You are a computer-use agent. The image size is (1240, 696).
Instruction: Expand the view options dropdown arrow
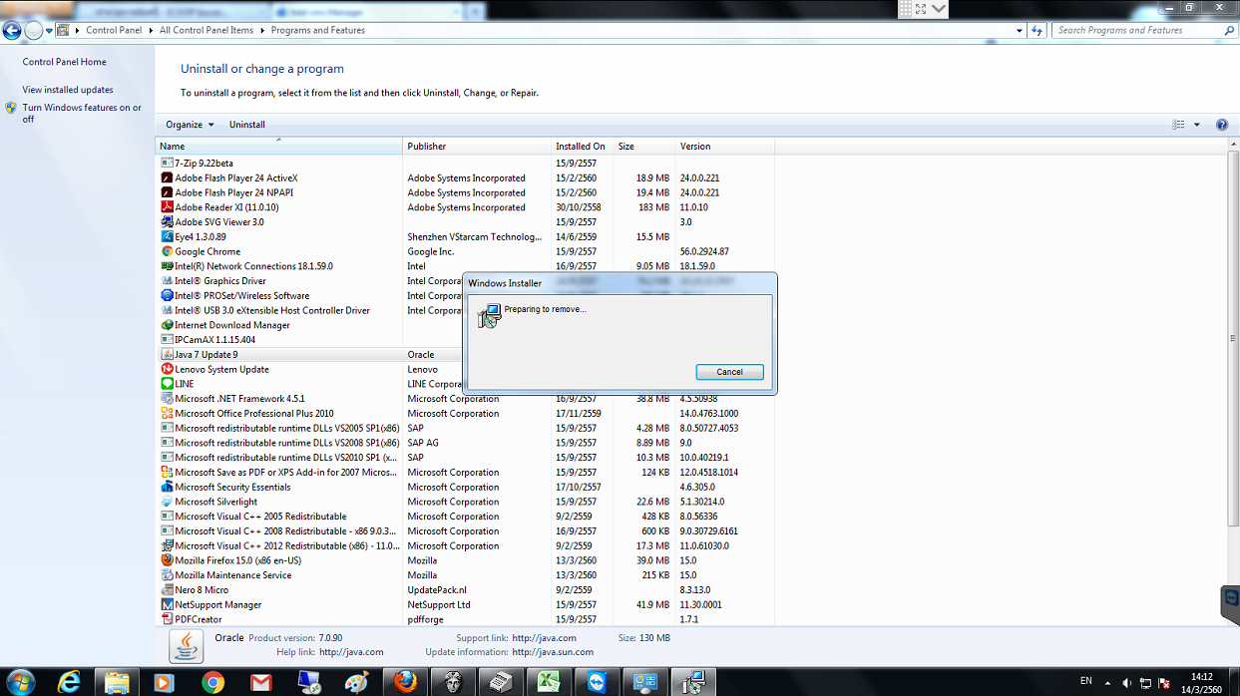[x=1197, y=125]
